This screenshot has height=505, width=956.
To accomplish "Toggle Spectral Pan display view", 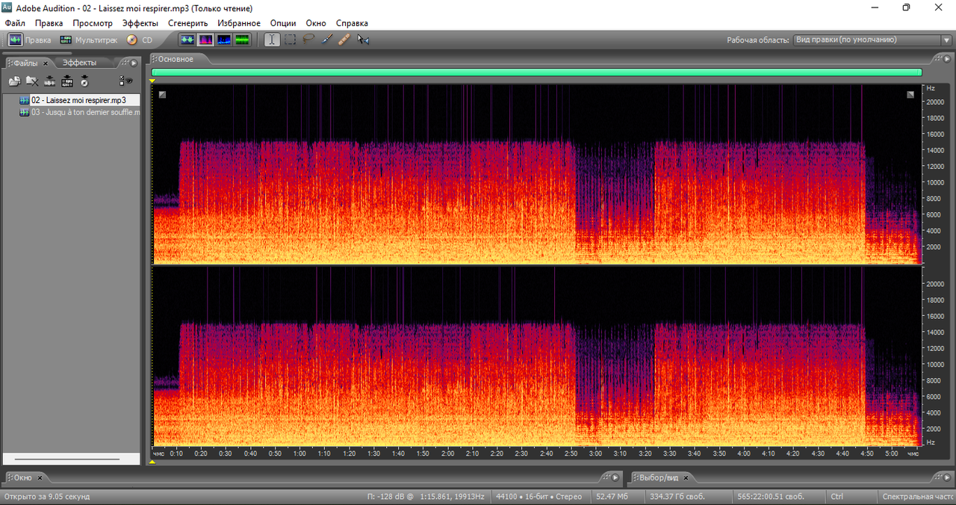I will tap(223, 40).
